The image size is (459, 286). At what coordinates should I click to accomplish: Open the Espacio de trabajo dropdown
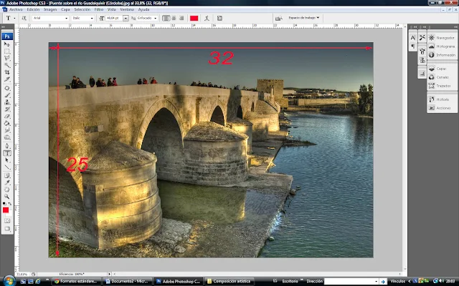coord(303,18)
